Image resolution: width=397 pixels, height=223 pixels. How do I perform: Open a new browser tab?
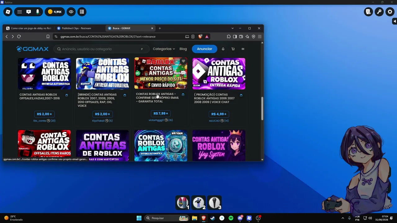point(160,28)
